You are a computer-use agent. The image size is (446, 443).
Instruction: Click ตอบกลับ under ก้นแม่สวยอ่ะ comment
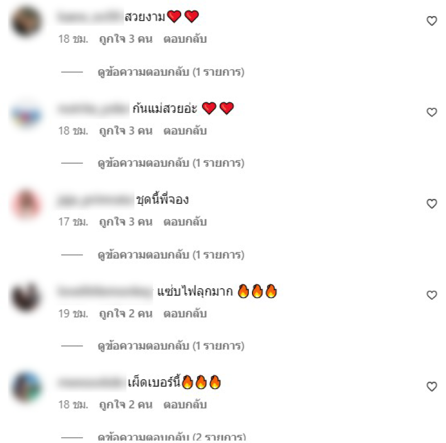185,131
